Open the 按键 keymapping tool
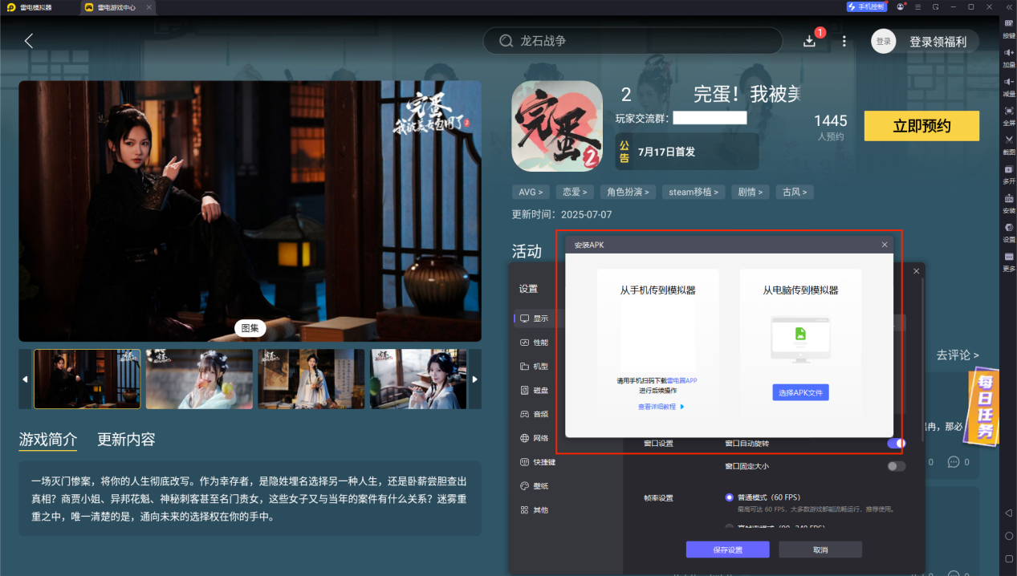Image resolution: width=1017 pixels, height=576 pixels. coord(1009,29)
